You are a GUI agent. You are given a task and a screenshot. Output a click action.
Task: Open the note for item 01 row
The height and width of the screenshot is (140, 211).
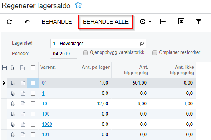pyautogui.click(x=23, y=83)
